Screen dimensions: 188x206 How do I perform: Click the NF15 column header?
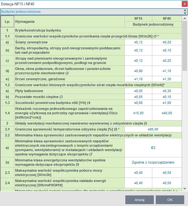(x=138, y=18)
